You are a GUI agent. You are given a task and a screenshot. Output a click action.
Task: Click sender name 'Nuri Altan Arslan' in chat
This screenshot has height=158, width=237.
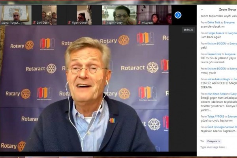[217, 94]
